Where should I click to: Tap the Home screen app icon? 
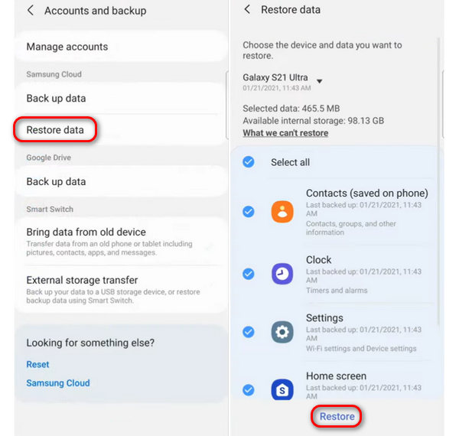(282, 390)
